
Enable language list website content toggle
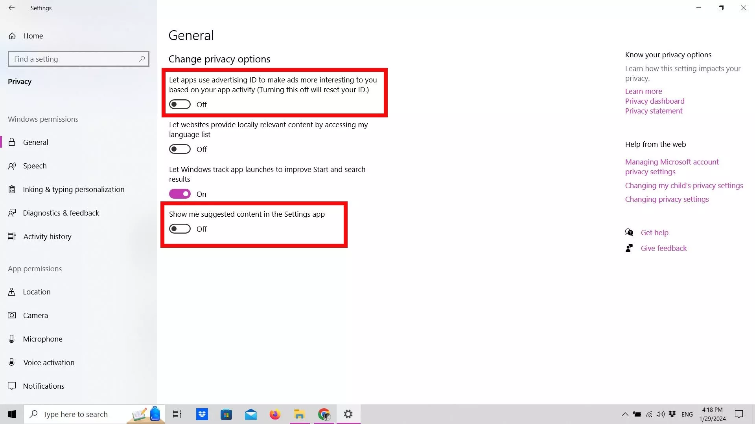(x=180, y=149)
